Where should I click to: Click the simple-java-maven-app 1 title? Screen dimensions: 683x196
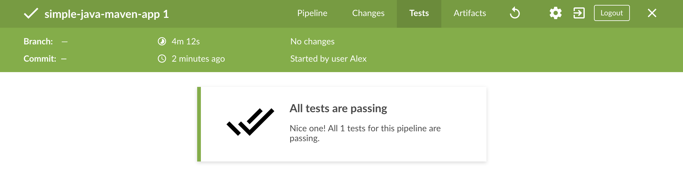[107, 14]
